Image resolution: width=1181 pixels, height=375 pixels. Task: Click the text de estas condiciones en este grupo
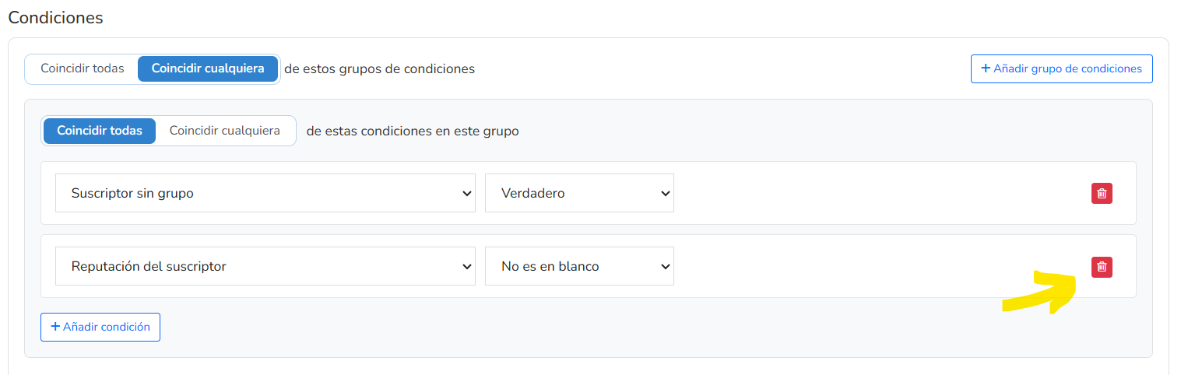pyautogui.click(x=413, y=131)
